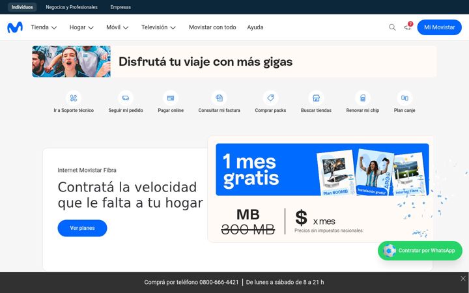
Task: Click the Comprar packs tag icon
Action: [x=270, y=98]
